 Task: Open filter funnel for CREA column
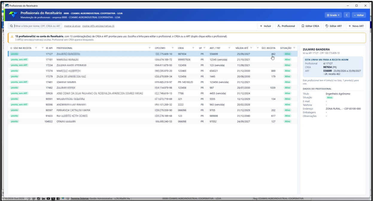193,48
